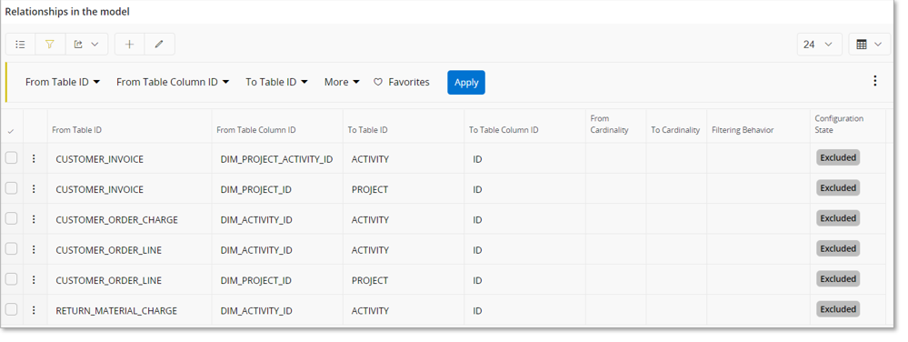Open the share/export dropdown button
This screenshot has width=908, height=342.
pos(86,44)
